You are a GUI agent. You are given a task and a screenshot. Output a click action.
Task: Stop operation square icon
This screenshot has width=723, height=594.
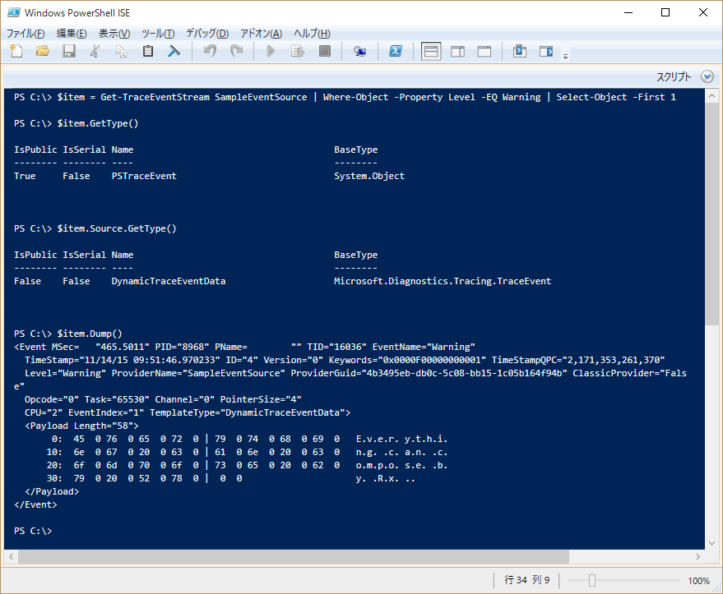325,51
